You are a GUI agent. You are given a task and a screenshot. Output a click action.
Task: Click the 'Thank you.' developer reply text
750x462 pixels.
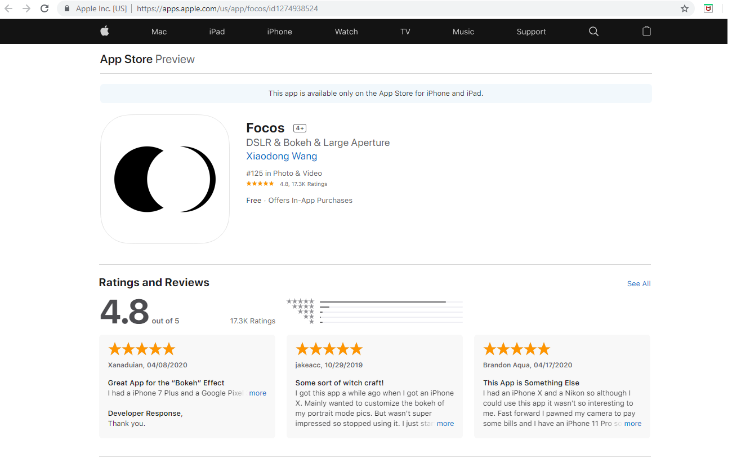tap(127, 424)
